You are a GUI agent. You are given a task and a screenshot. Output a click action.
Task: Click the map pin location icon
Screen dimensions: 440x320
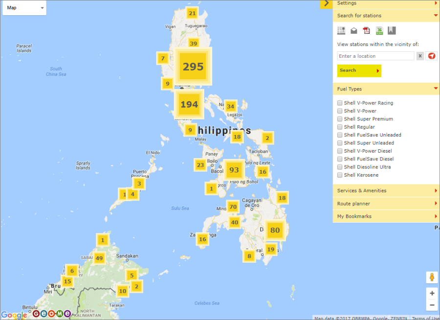click(341, 30)
